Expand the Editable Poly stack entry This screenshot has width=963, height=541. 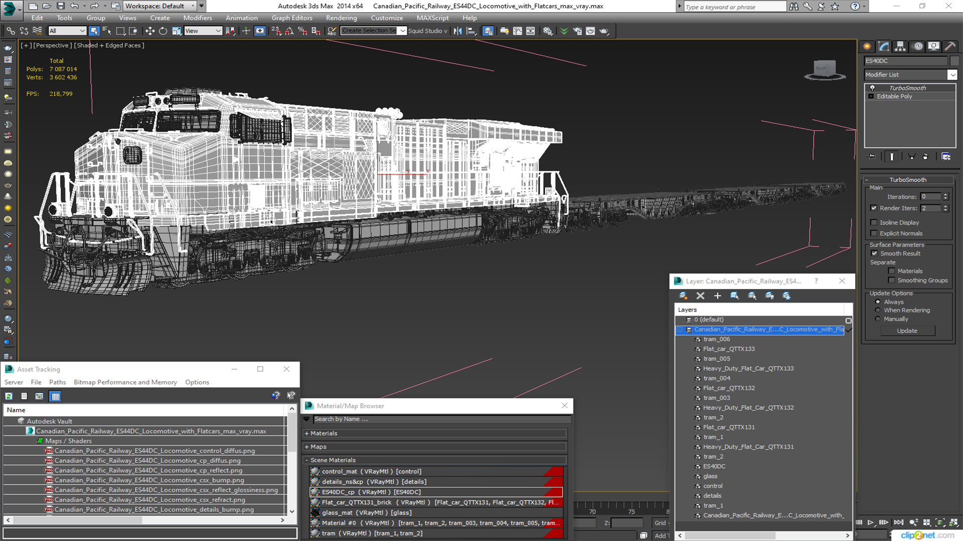pyautogui.click(x=872, y=97)
